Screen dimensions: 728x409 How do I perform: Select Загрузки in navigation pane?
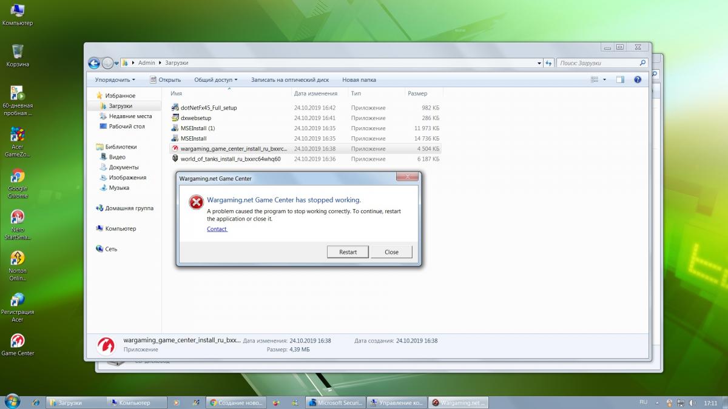pyautogui.click(x=120, y=106)
